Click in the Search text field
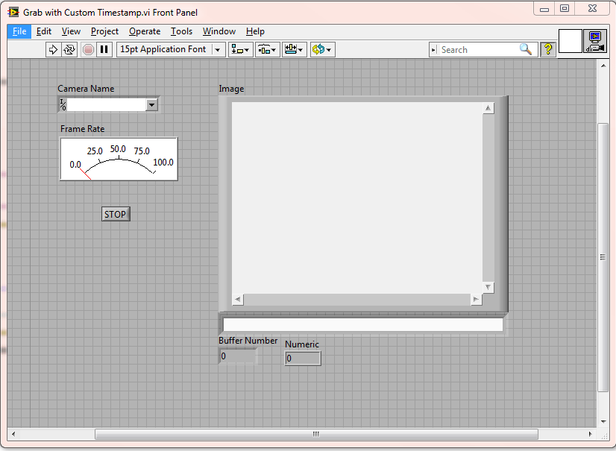Image resolution: width=616 pixels, height=451 pixels. point(478,50)
